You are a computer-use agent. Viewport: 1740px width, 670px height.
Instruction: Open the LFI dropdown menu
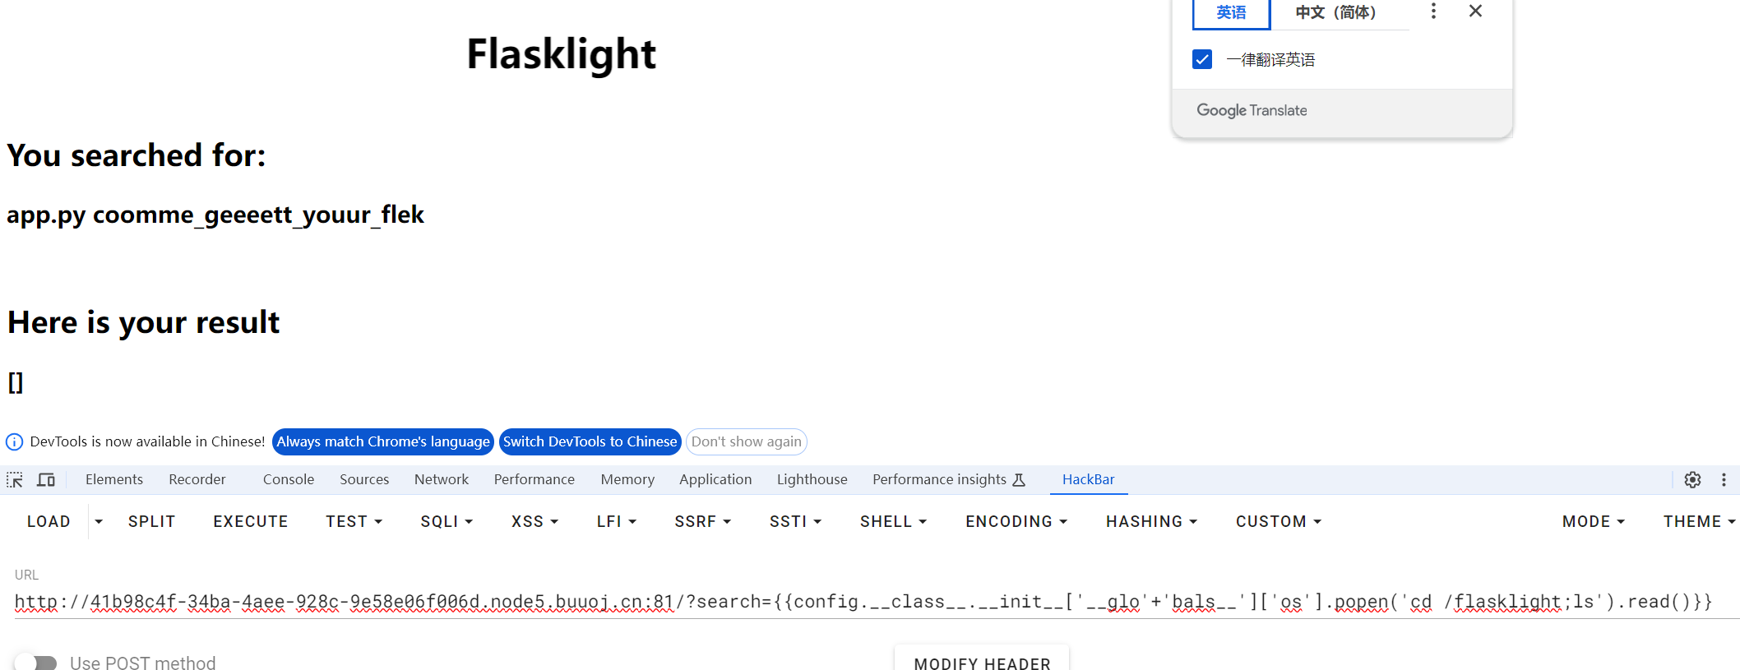tap(617, 521)
